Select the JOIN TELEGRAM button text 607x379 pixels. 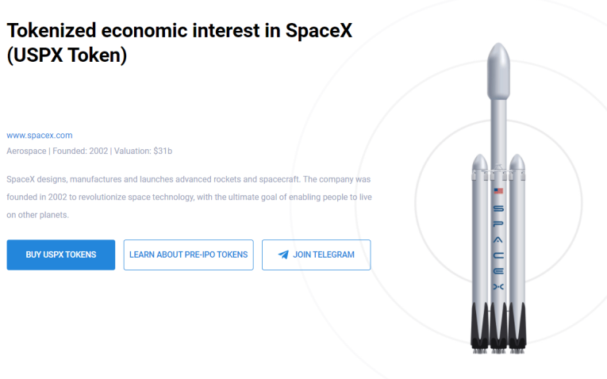(324, 255)
